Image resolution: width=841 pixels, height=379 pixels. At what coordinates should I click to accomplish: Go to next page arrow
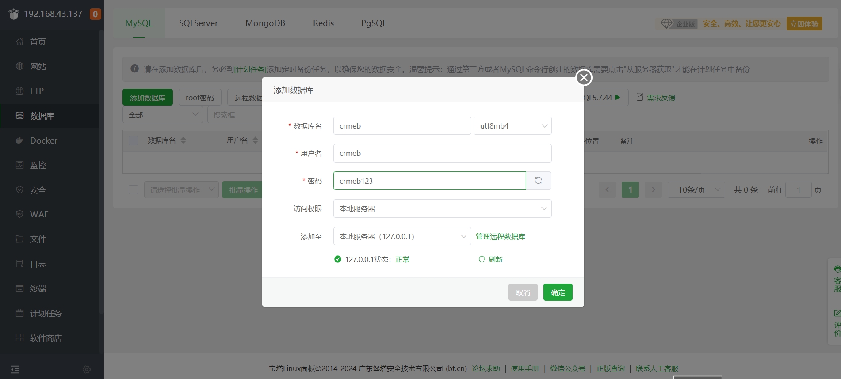(653, 190)
